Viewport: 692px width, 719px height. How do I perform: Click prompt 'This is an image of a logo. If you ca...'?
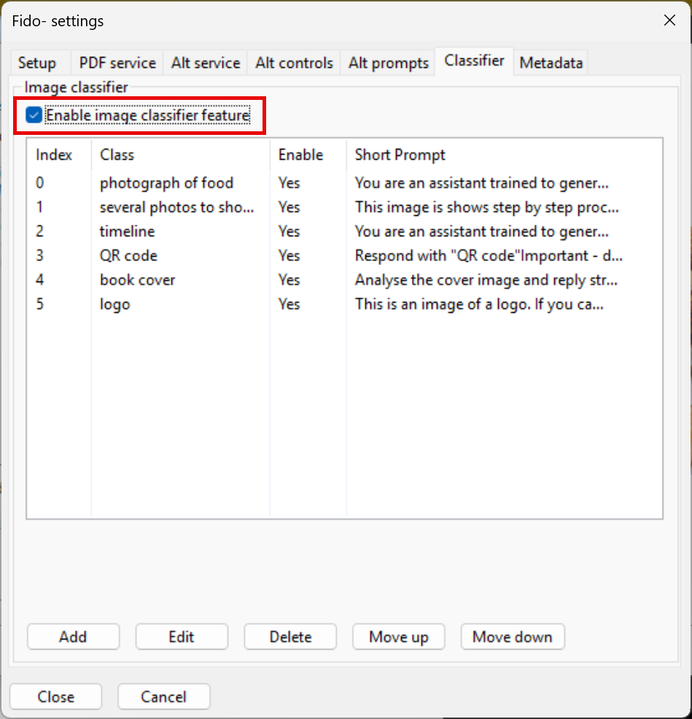point(479,305)
